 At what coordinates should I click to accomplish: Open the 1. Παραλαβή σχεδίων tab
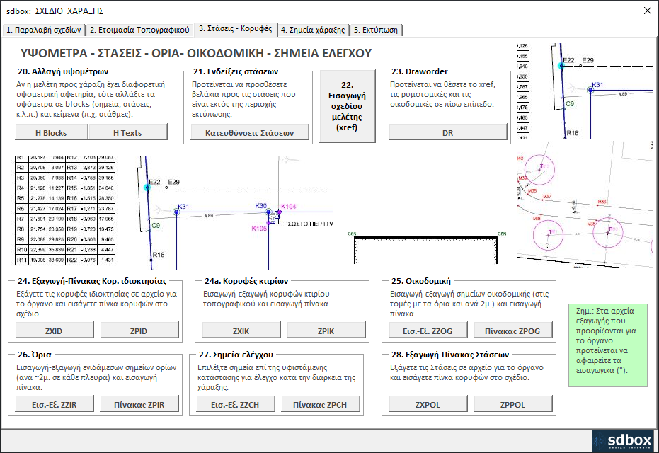coord(44,30)
